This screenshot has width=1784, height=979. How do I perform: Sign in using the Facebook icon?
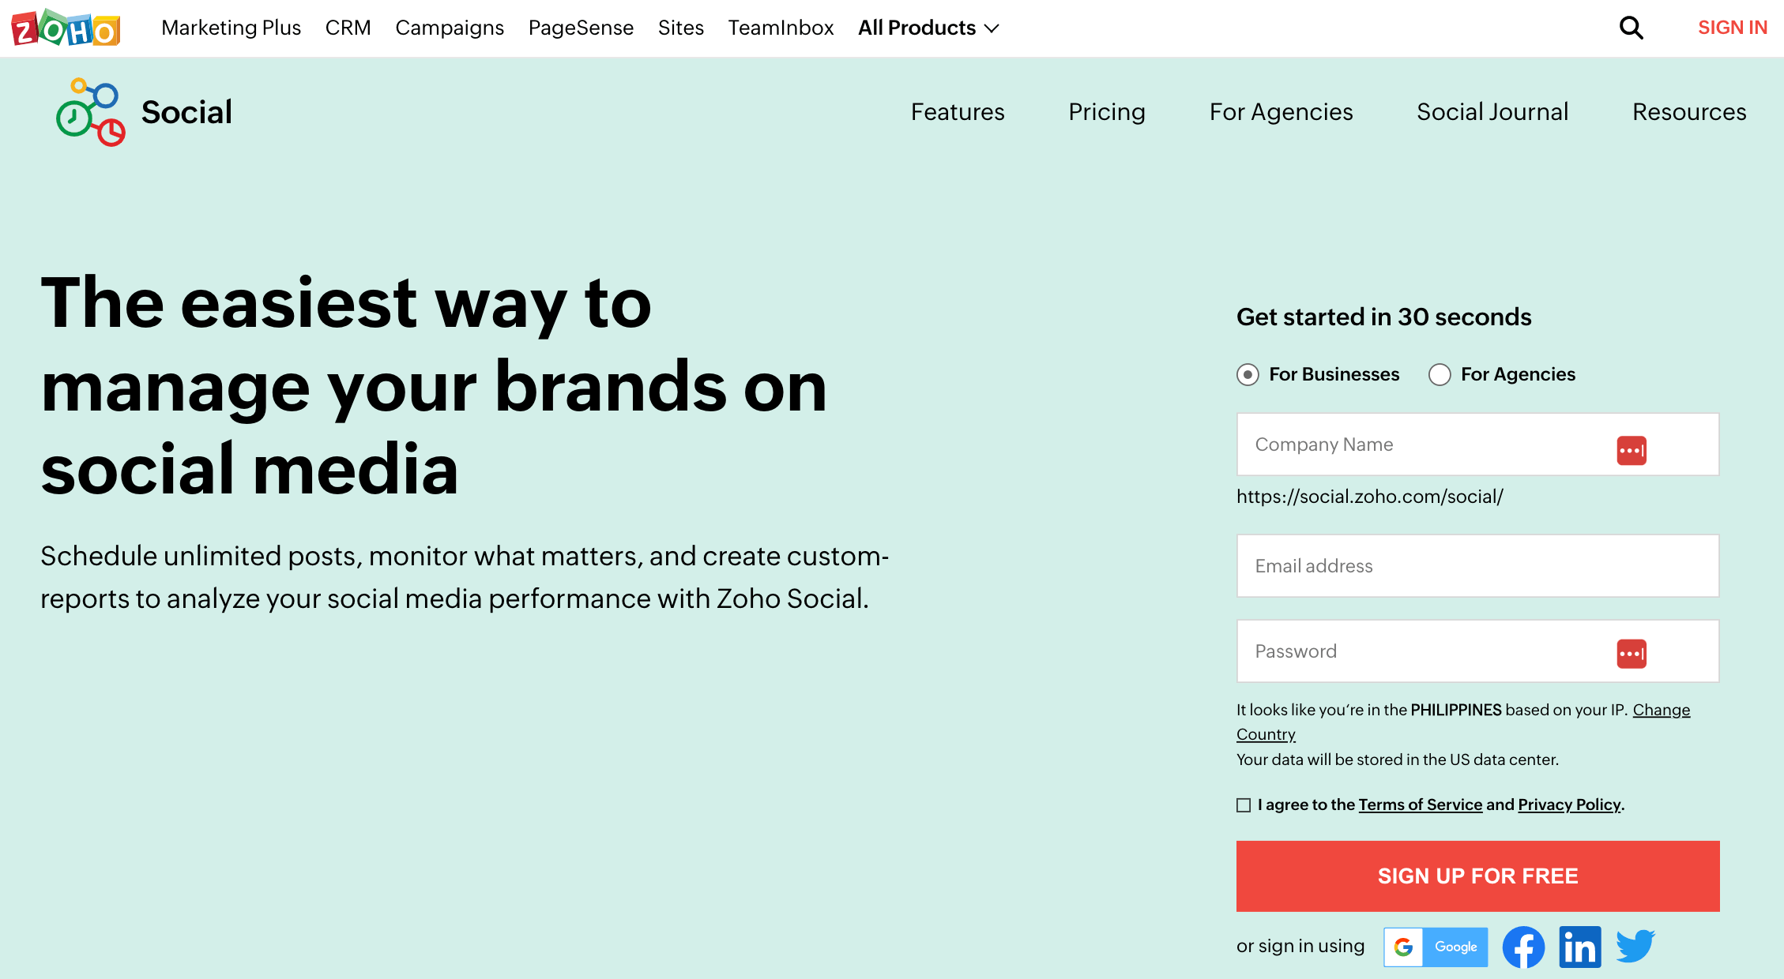(1524, 946)
